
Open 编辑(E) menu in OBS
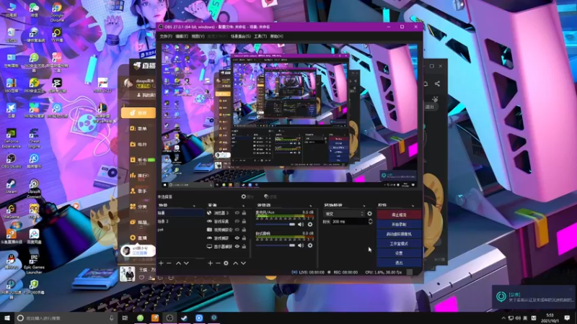(x=182, y=37)
